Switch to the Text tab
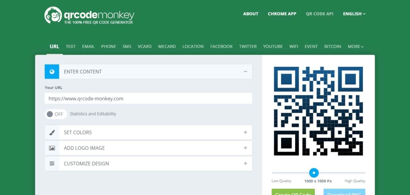 pyautogui.click(x=70, y=46)
